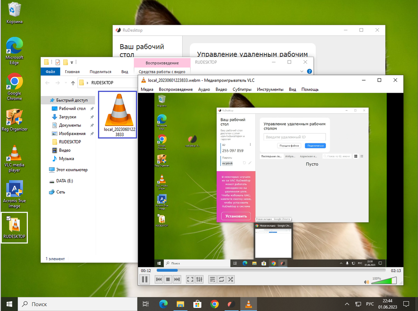The height and width of the screenshot is (311, 418).
Task: Seek in the VLC progress bar
Action: (271, 270)
